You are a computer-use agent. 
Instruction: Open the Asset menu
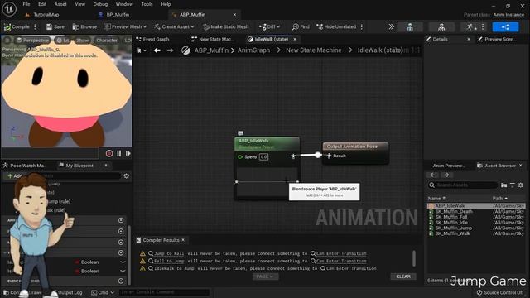pyautogui.click(x=60, y=4)
